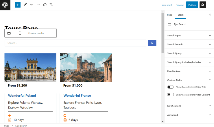Click the airplane icon on Poland card
Screen dimensions: 214x127
coord(10,115)
